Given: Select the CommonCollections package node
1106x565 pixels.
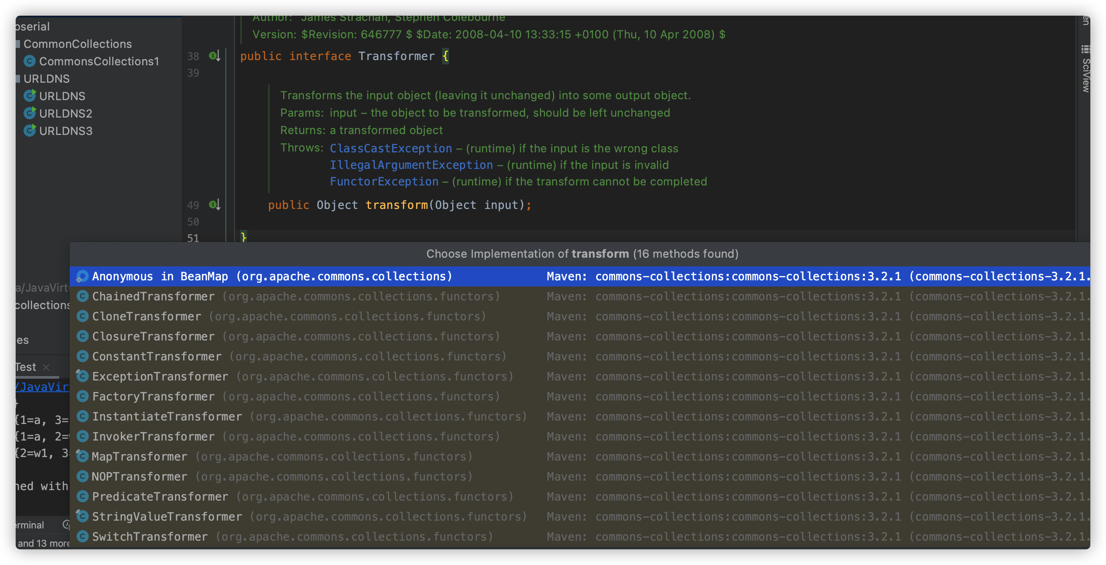Looking at the screenshot, I should [77, 44].
